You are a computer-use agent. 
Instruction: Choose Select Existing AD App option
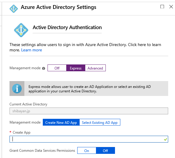(x=100, y=122)
